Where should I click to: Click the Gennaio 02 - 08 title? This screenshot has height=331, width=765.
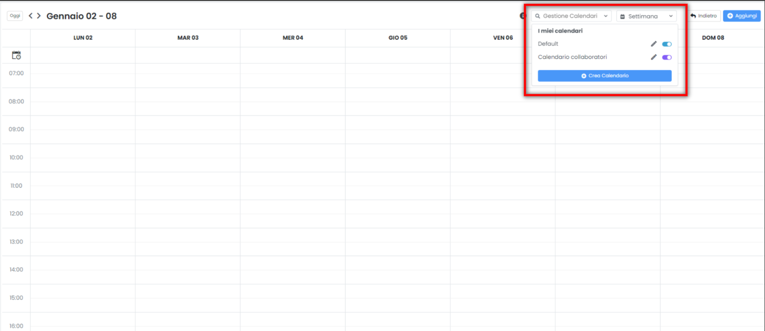click(x=82, y=16)
